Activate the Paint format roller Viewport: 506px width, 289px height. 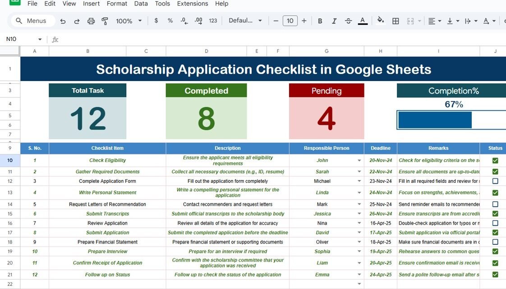[105, 21]
